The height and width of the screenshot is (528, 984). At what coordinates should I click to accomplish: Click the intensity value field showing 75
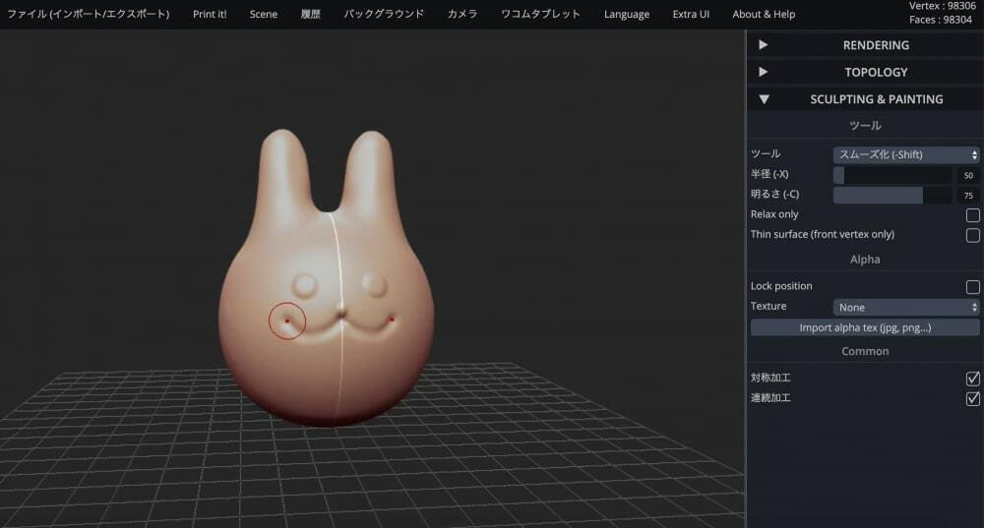click(968, 195)
